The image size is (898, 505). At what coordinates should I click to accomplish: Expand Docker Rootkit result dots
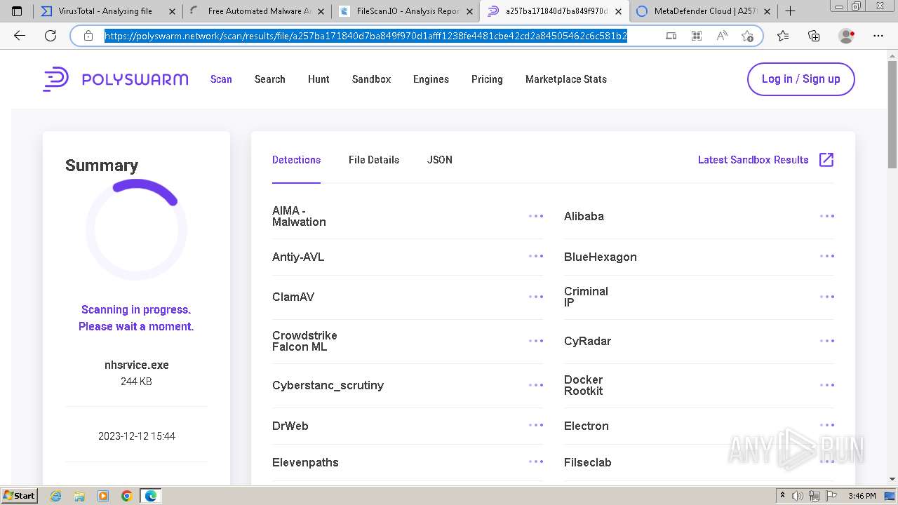click(827, 385)
